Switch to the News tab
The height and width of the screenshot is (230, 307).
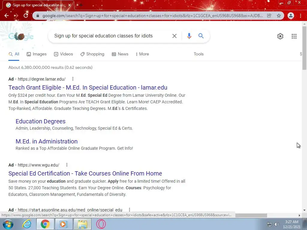(120, 54)
